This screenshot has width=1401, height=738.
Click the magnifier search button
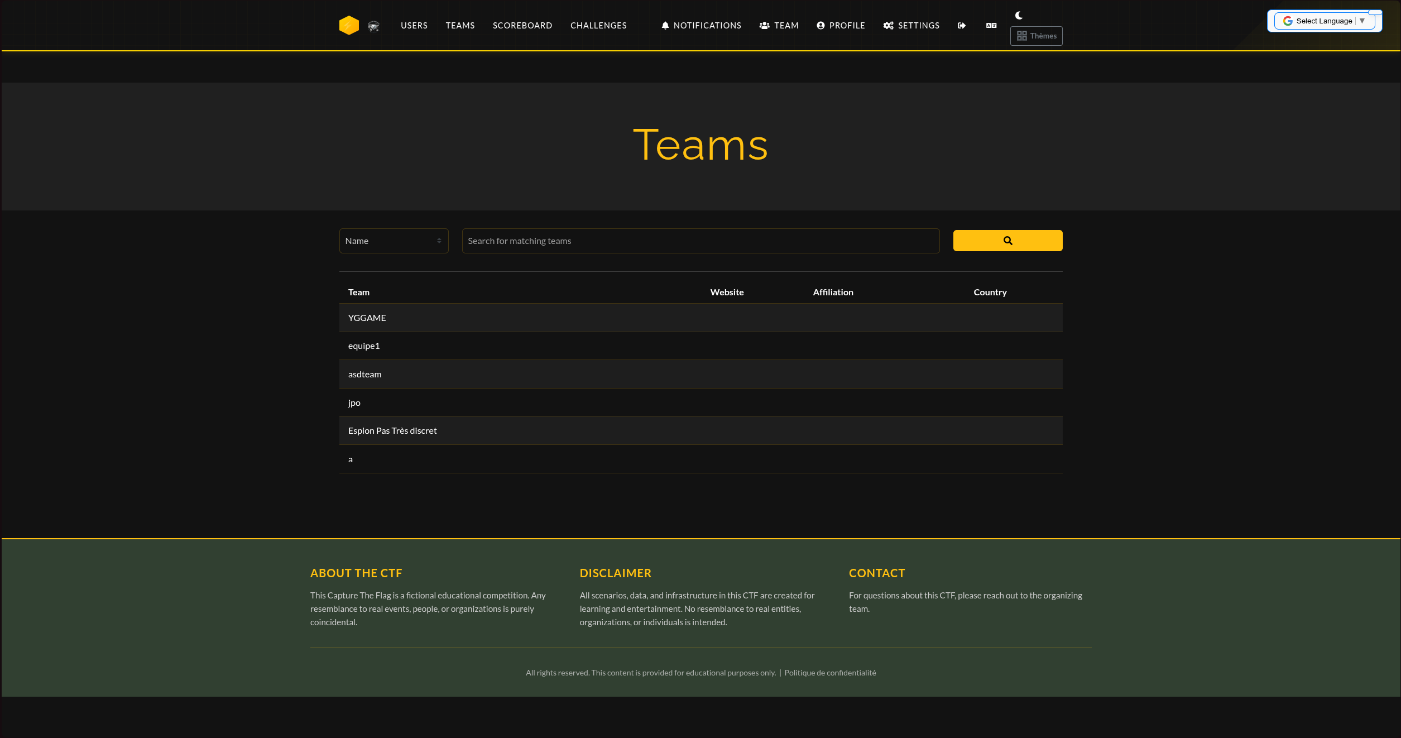(x=1007, y=241)
